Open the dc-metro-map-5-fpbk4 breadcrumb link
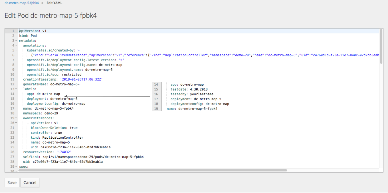 pyautogui.click(x=22, y=3)
